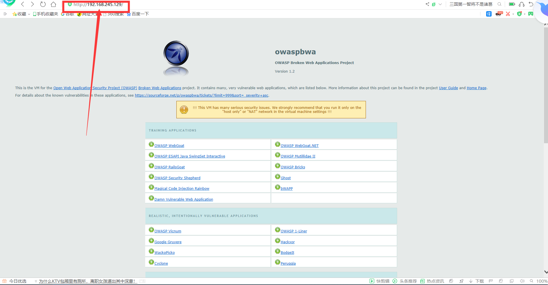Open the Magical Code Injection Rainbow link
The width and height of the screenshot is (548, 285).
pos(182,189)
